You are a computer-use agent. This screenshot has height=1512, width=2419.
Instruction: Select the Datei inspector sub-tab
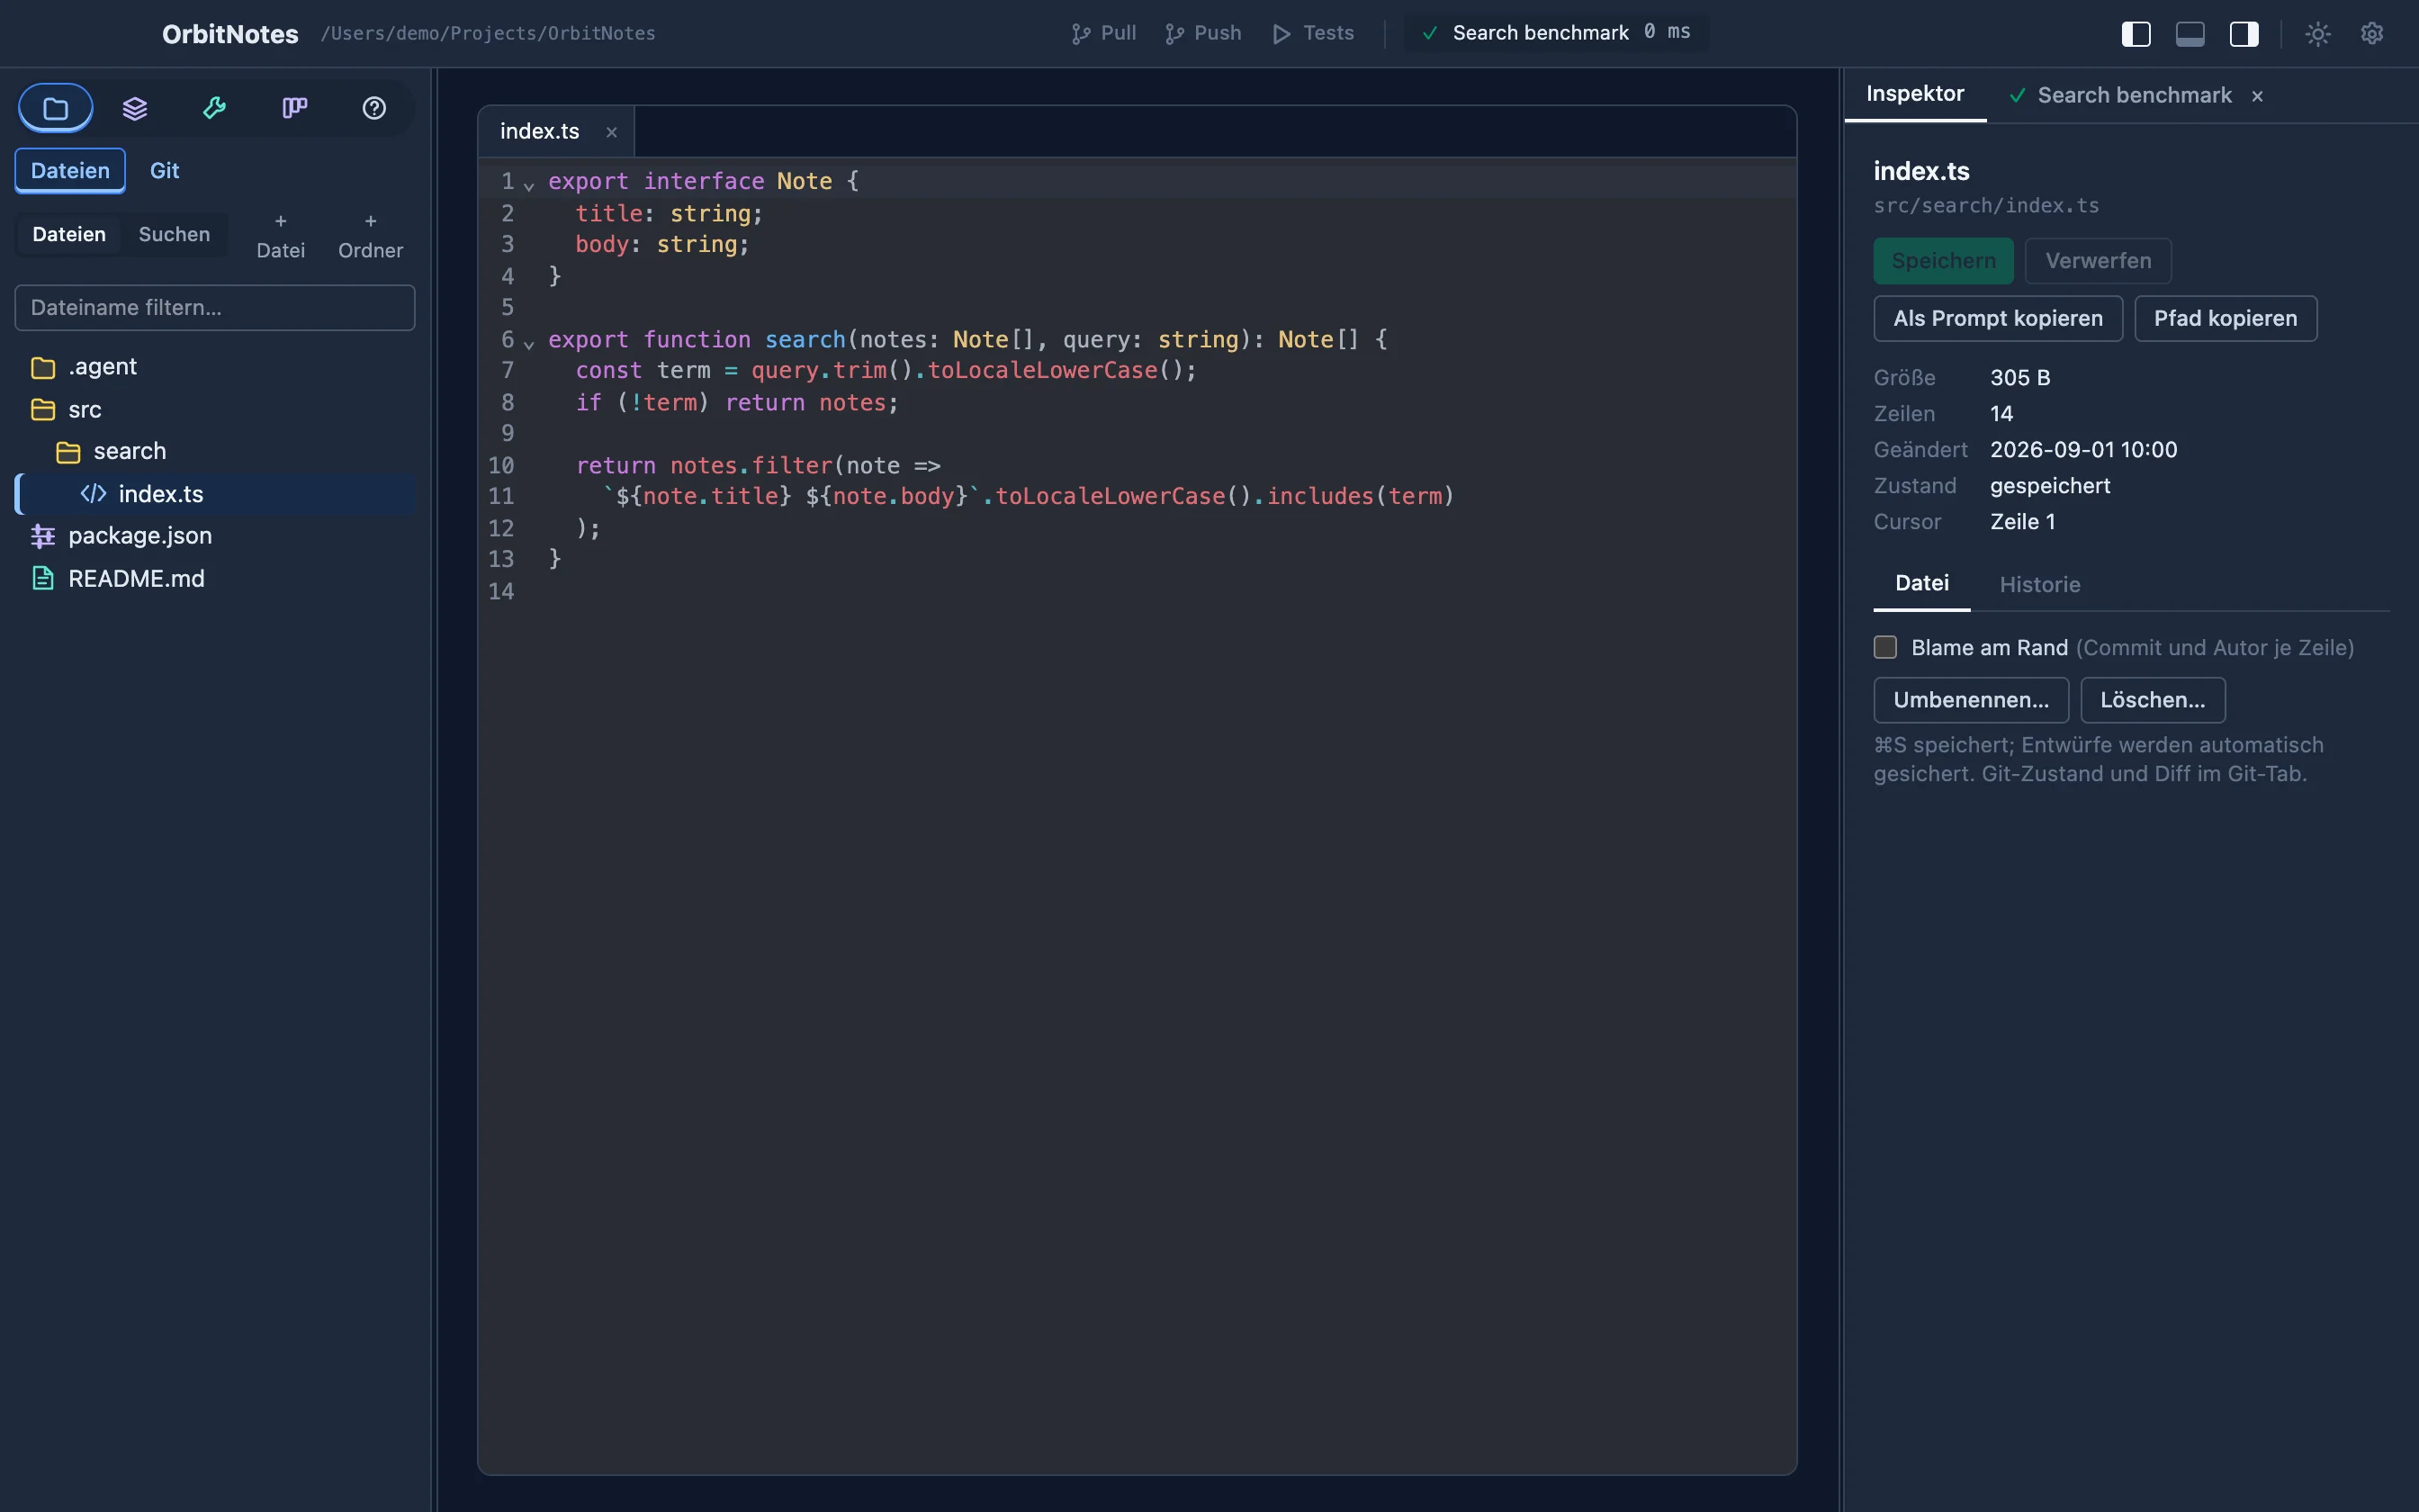point(1921,584)
